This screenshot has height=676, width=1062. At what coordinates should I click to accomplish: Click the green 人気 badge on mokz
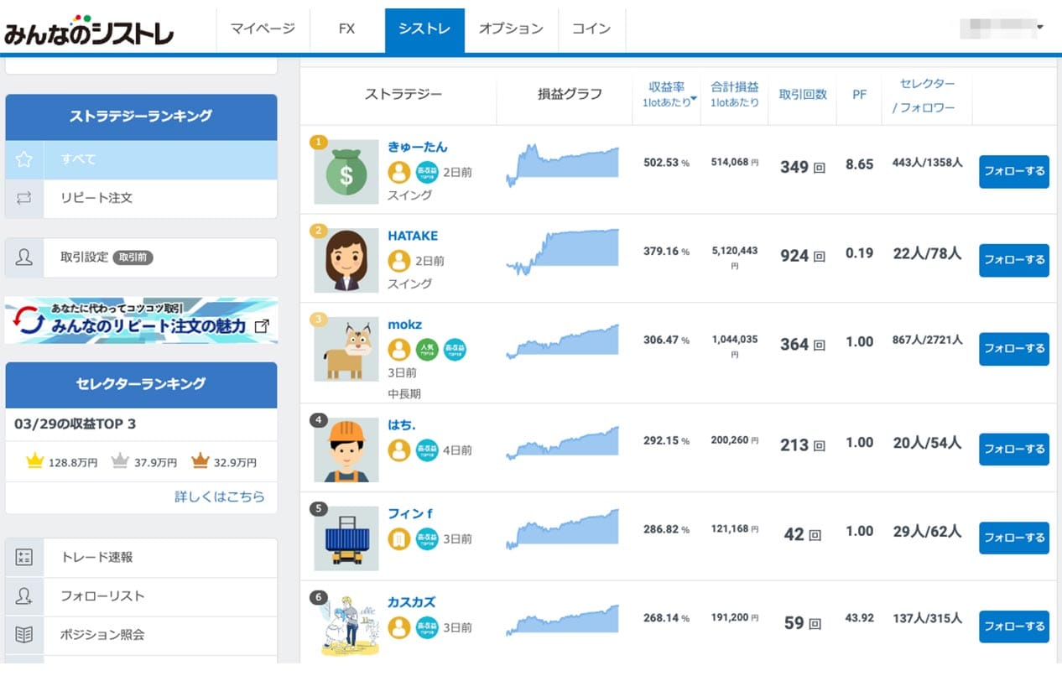pyautogui.click(x=427, y=350)
